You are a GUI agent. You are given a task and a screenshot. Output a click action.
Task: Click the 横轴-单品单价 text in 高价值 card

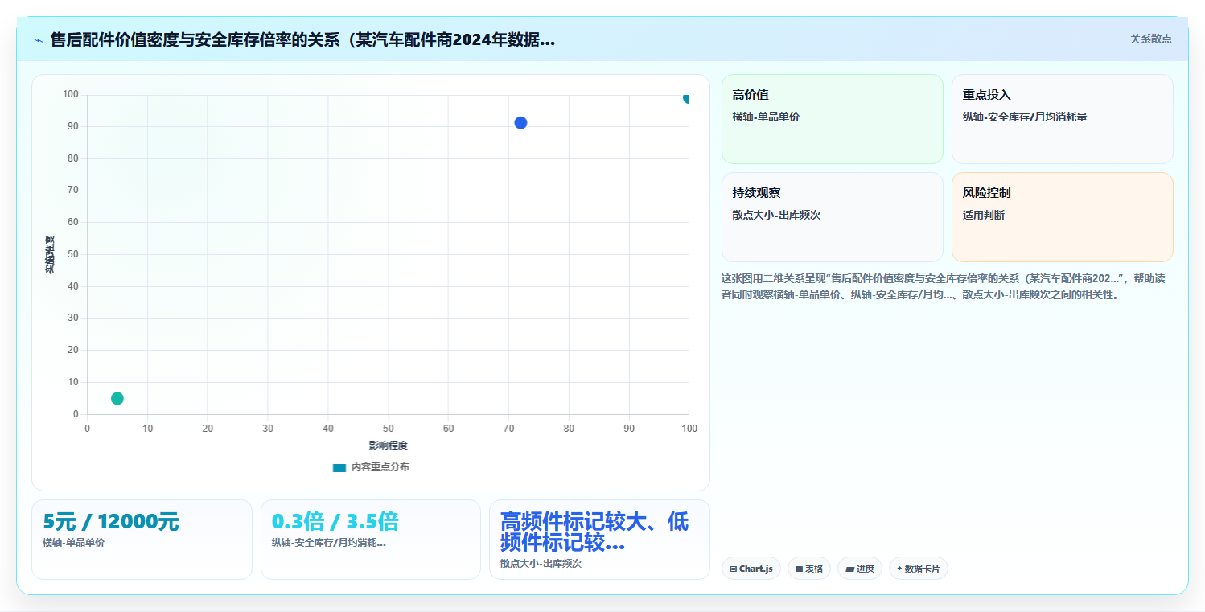click(766, 117)
